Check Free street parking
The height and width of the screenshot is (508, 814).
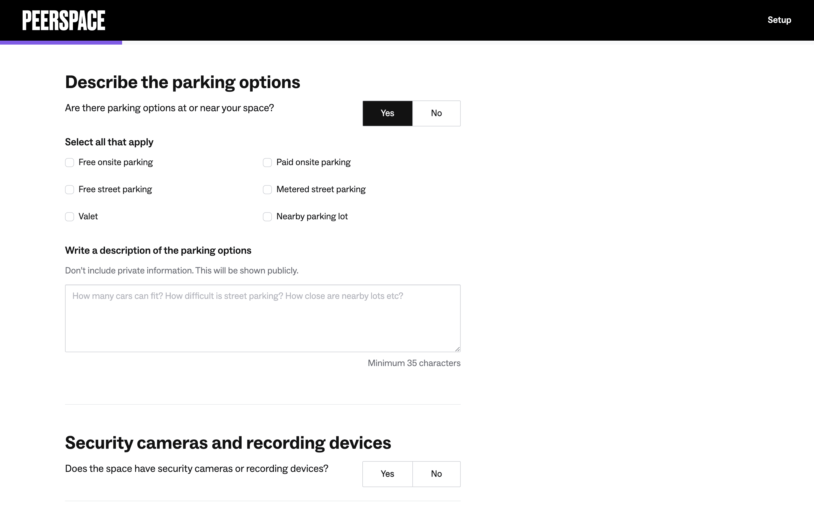(x=70, y=190)
